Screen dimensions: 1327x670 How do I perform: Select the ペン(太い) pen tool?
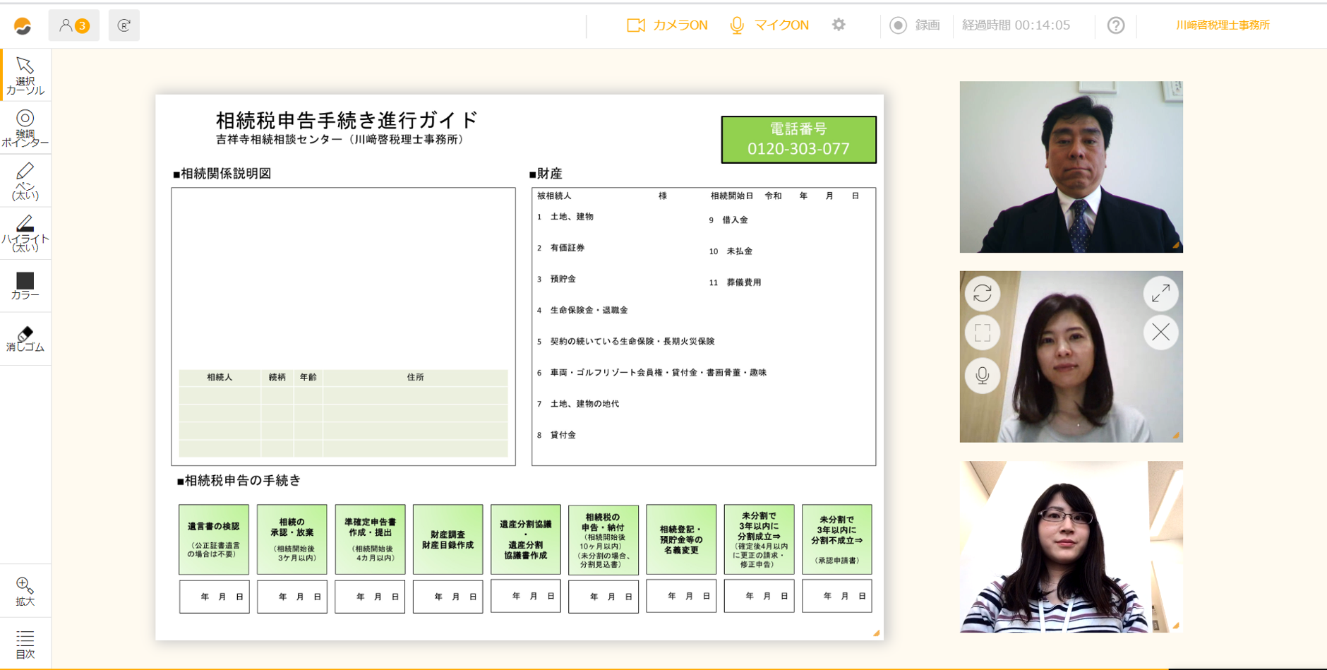pos(25,181)
